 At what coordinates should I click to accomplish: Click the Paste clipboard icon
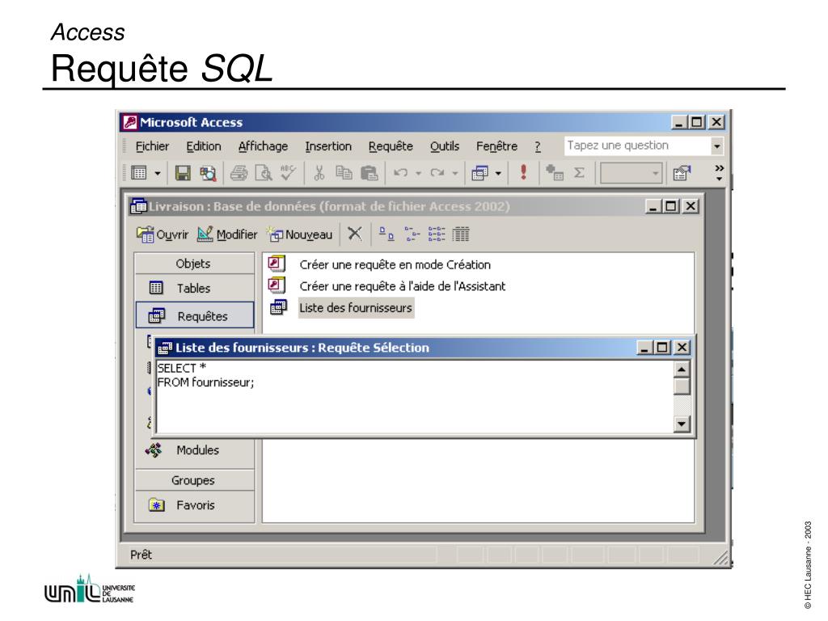click(x=369, y=173)
